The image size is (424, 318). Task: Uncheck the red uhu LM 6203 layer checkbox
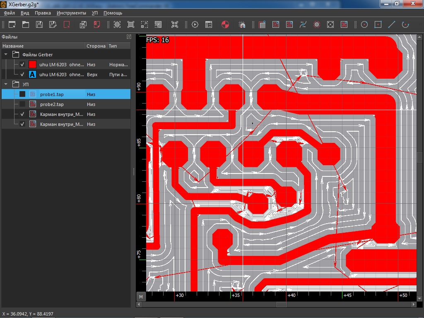pos(22,65)
